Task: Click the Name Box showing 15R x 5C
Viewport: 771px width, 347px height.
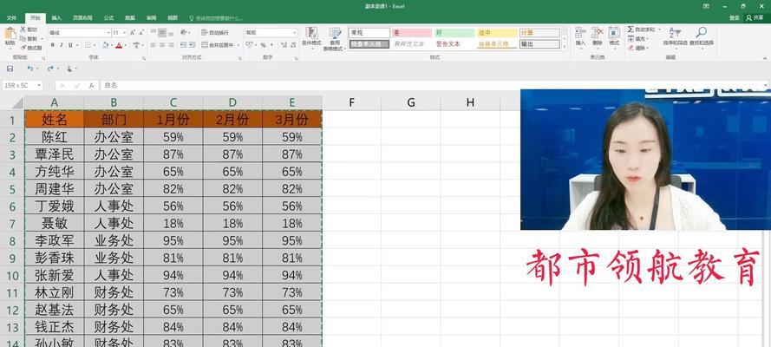Action: click(23, 86)
